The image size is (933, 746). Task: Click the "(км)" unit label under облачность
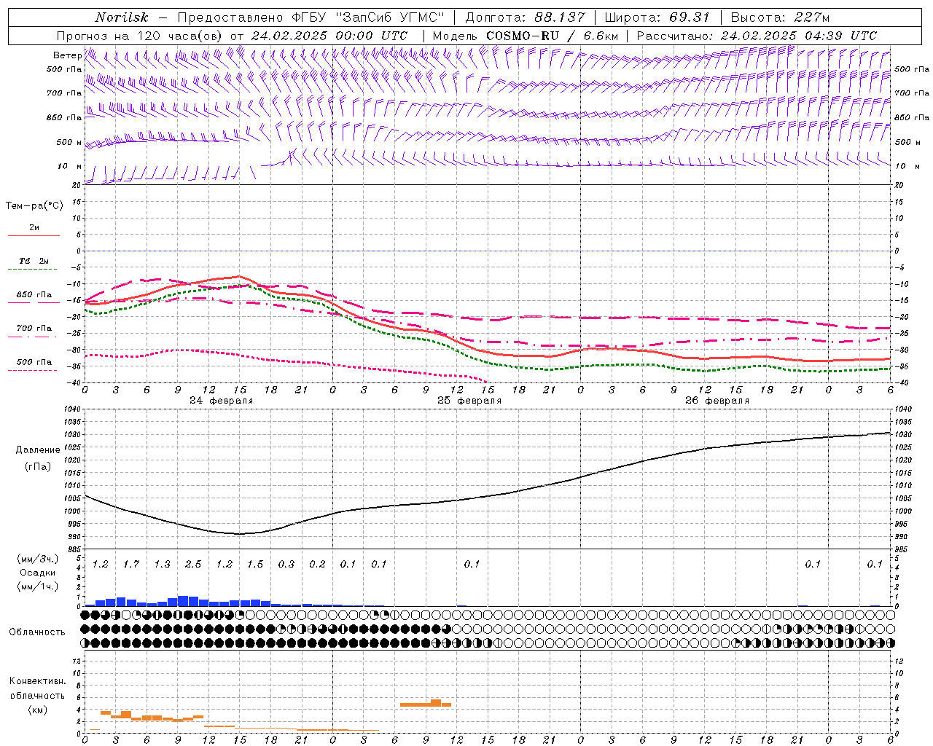(38, 710)
